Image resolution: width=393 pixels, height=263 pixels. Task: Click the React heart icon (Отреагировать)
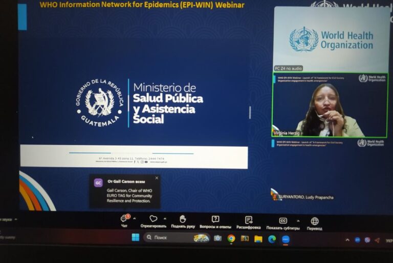point(153,219)
